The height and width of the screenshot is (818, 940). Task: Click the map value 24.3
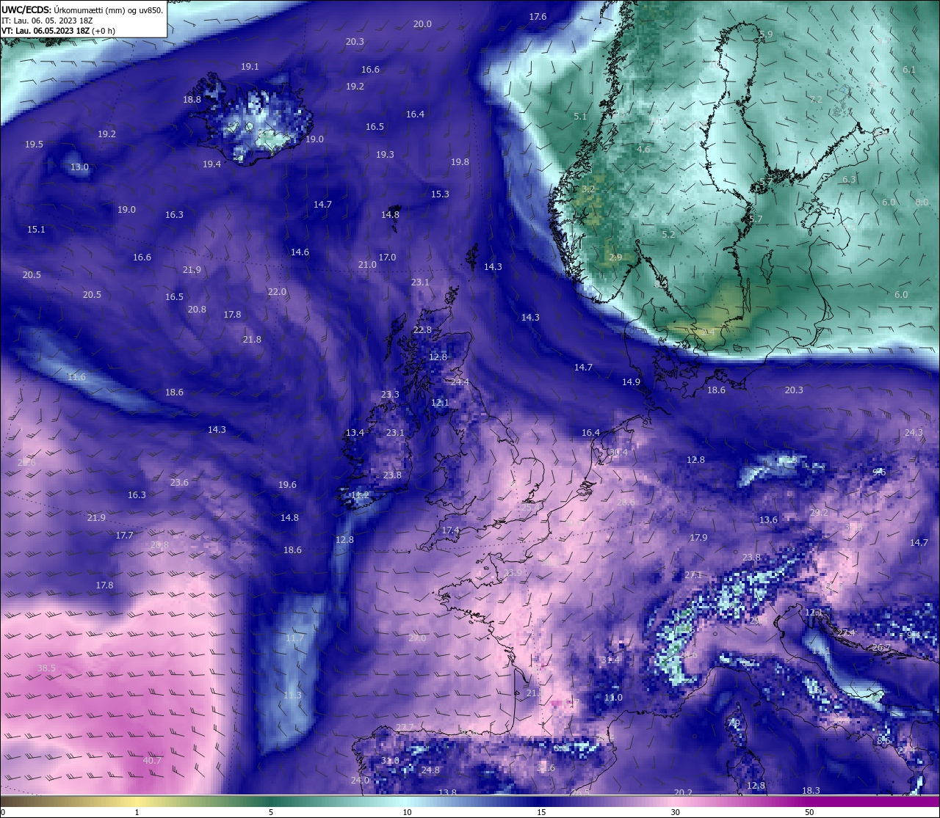[x=914, y=433]
